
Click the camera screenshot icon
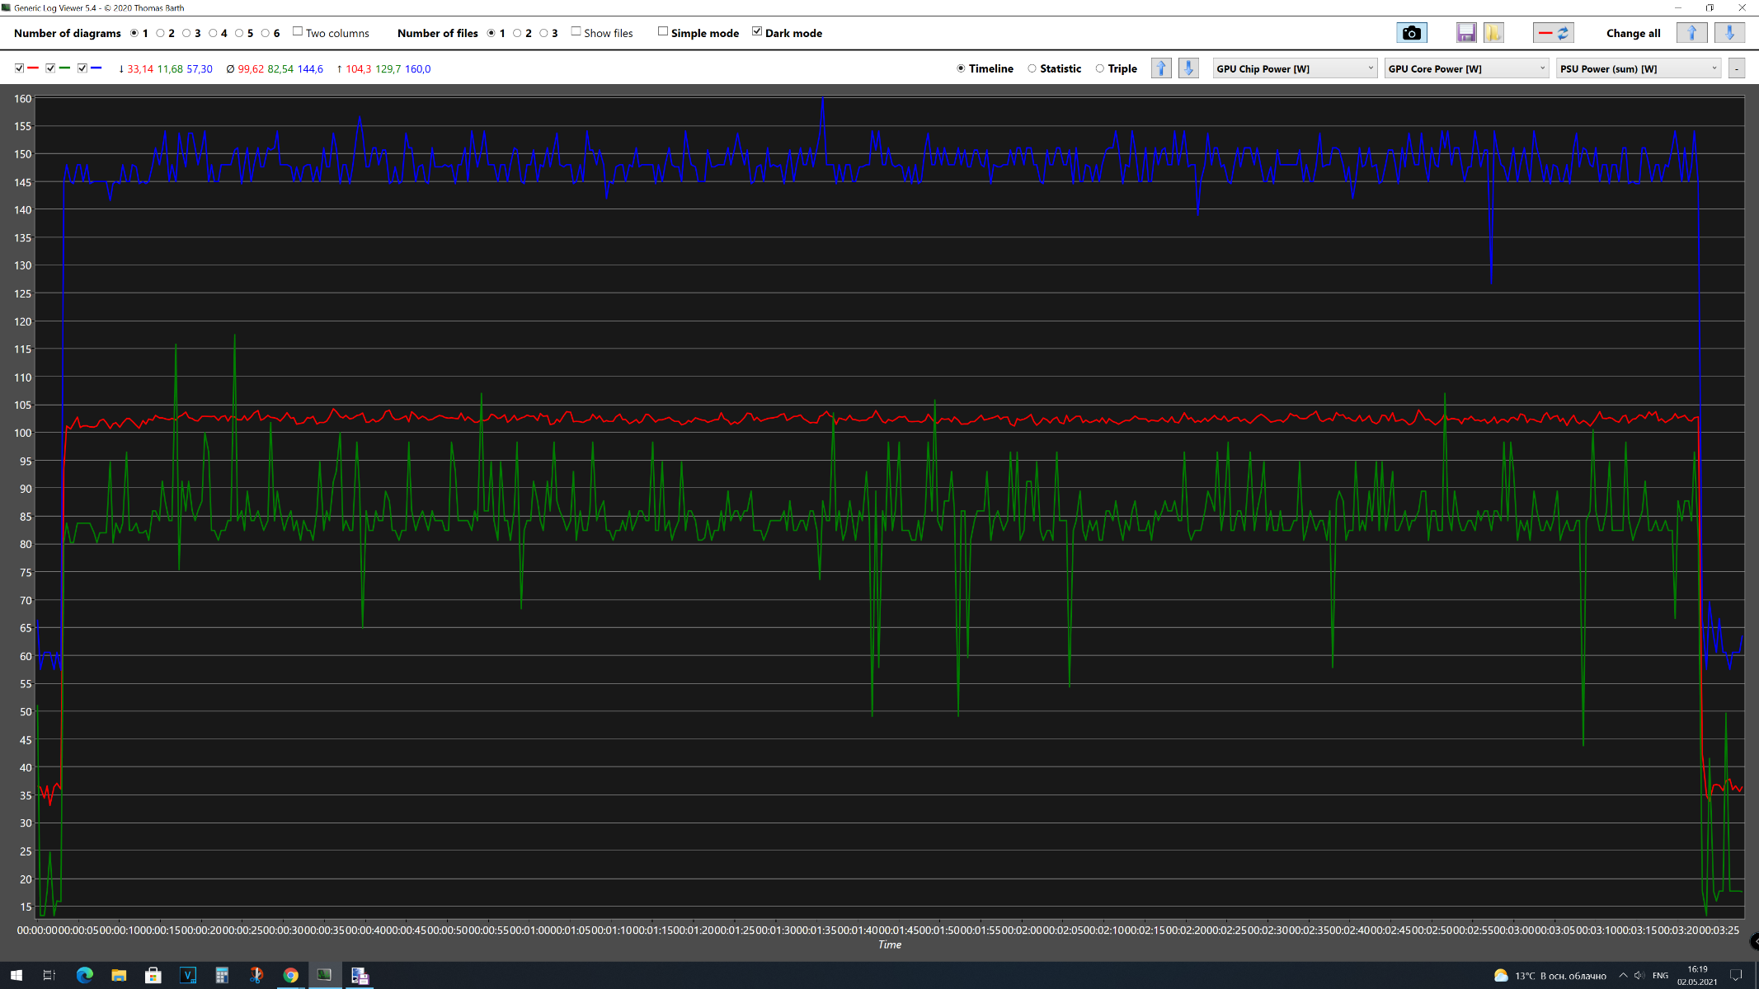point(1411,33)
